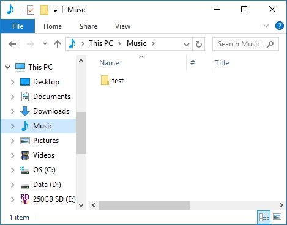The width and height of the screenshot is (287, 225).
Task: Open Customize Quick Access Toolbar dropdown
Action: [x=55, y=10]
